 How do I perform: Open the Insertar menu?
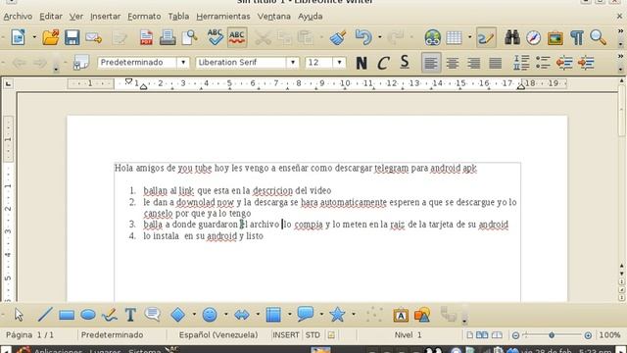coord(105,17)
